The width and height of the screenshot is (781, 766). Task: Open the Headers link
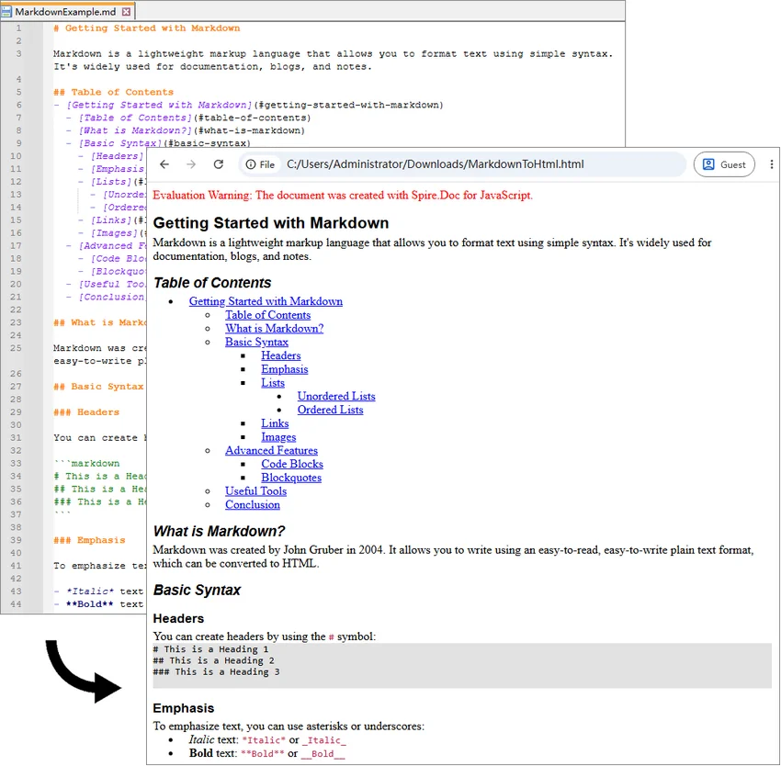coord(281,355)
